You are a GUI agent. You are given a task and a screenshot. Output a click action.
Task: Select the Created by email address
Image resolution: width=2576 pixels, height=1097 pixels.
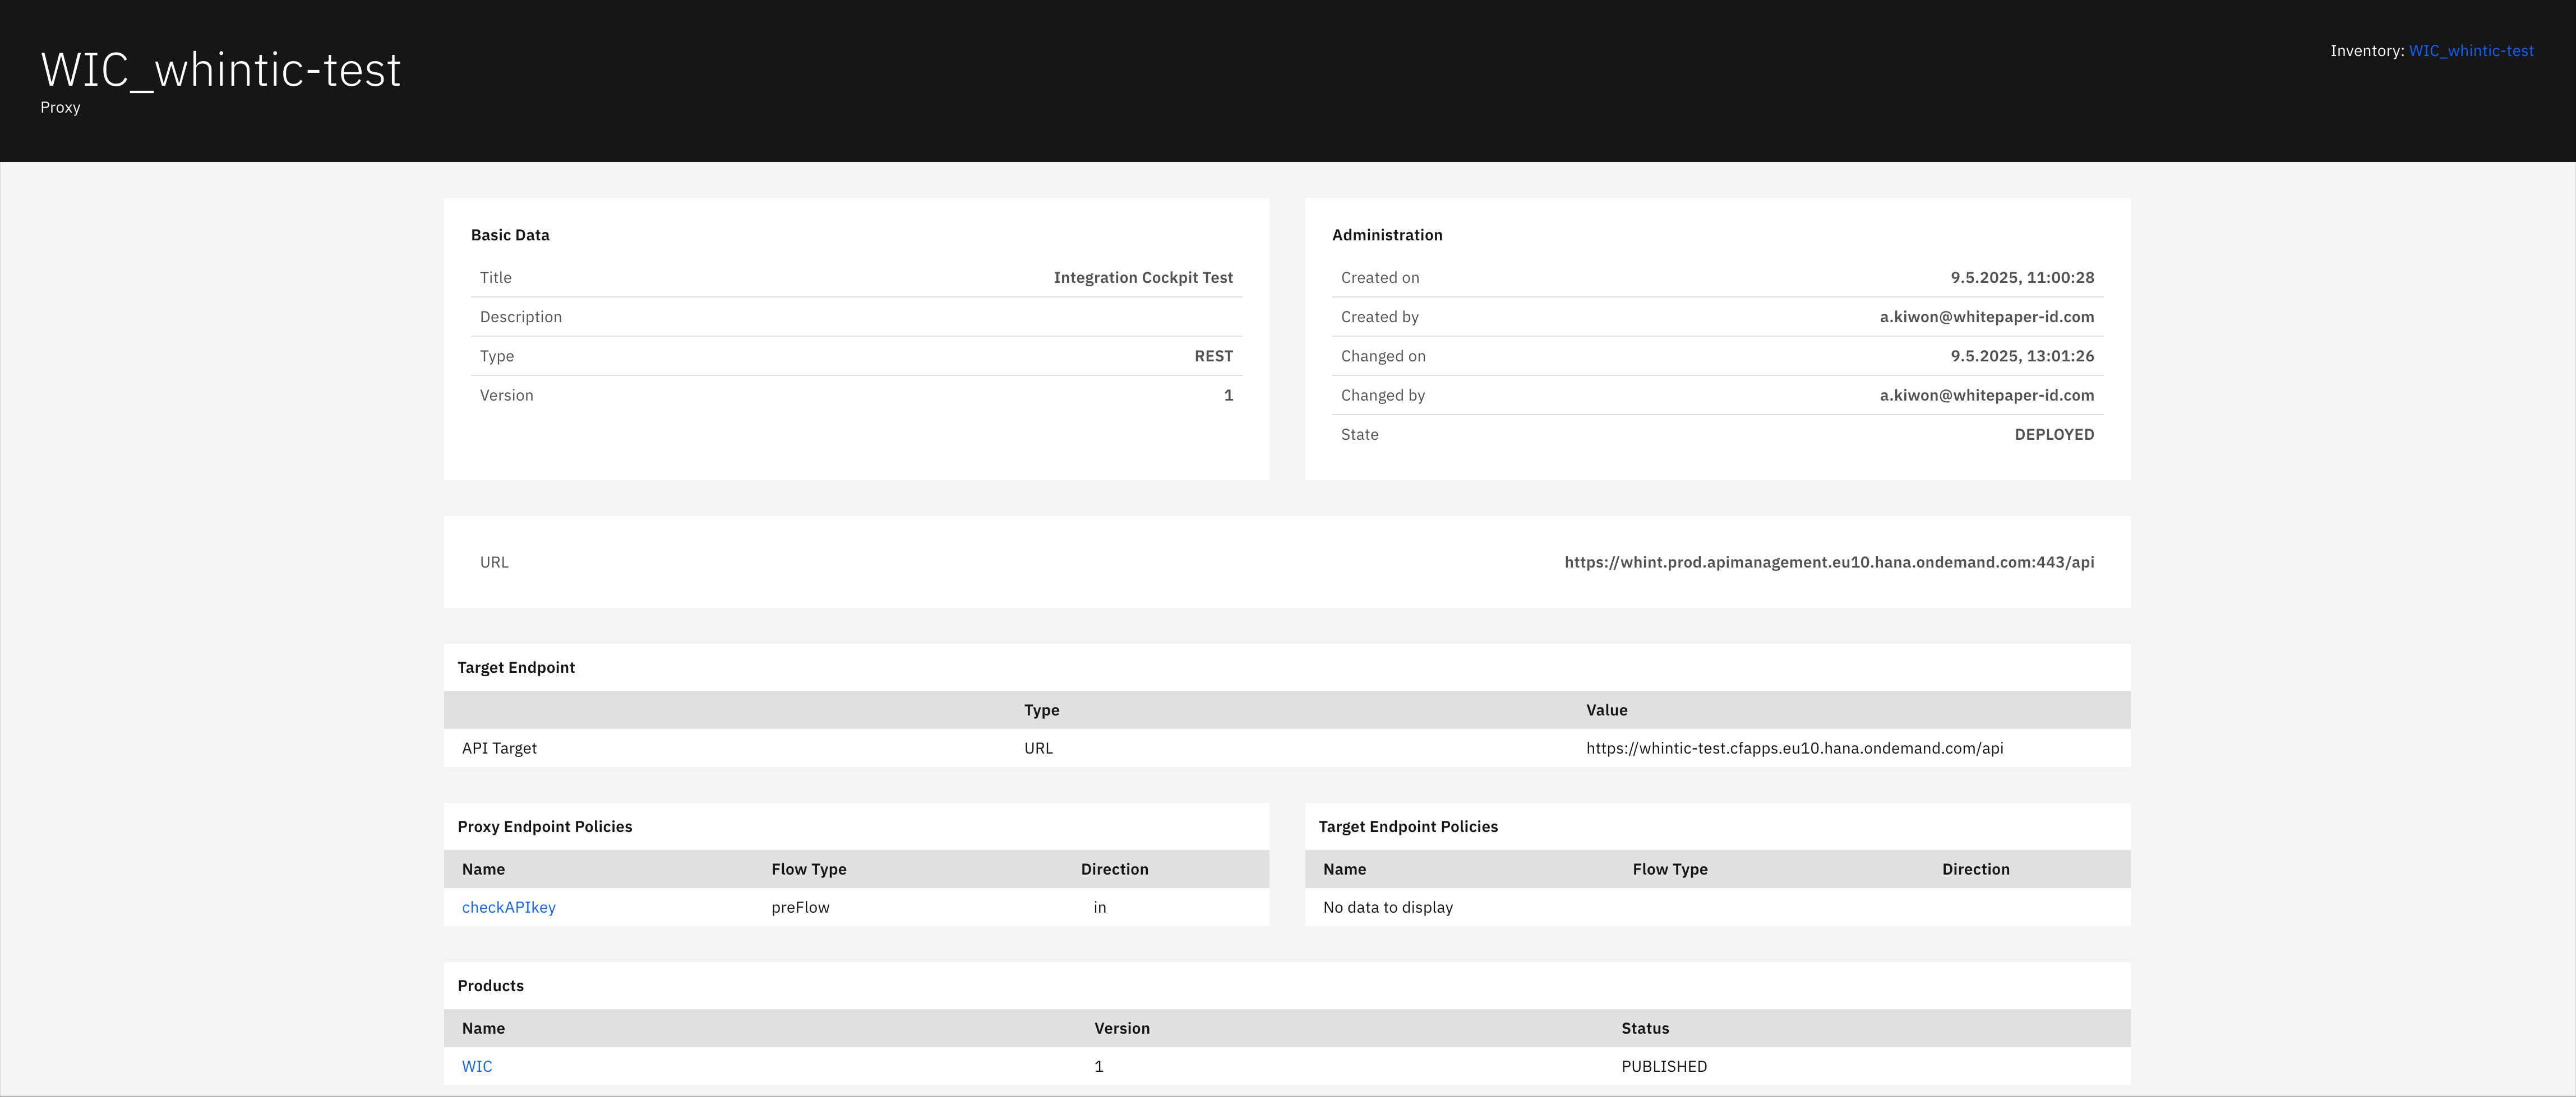pos(1986,317)
